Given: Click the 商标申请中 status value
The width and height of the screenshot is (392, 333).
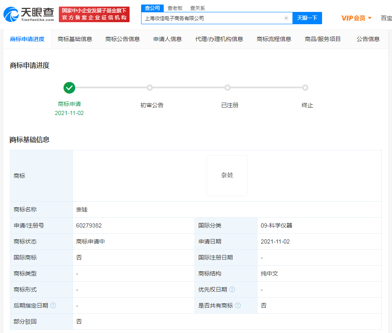Looking at the screenshot, I should pos(90,241).
